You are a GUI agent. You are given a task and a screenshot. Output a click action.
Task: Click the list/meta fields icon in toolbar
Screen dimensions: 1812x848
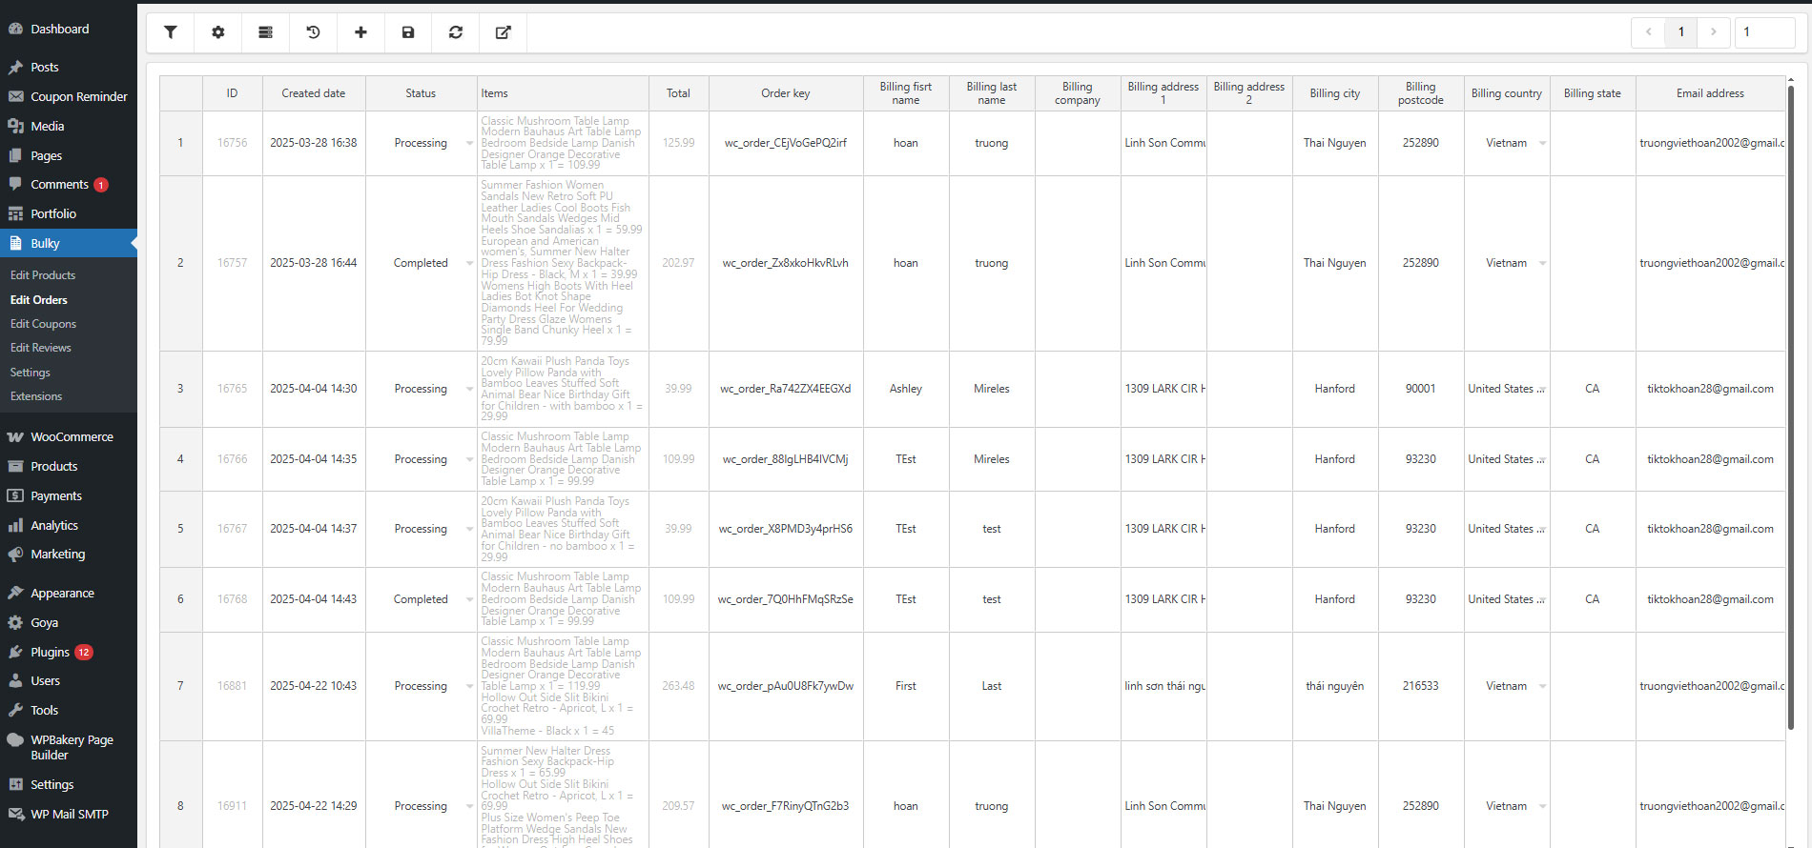[x=266, y=32]
